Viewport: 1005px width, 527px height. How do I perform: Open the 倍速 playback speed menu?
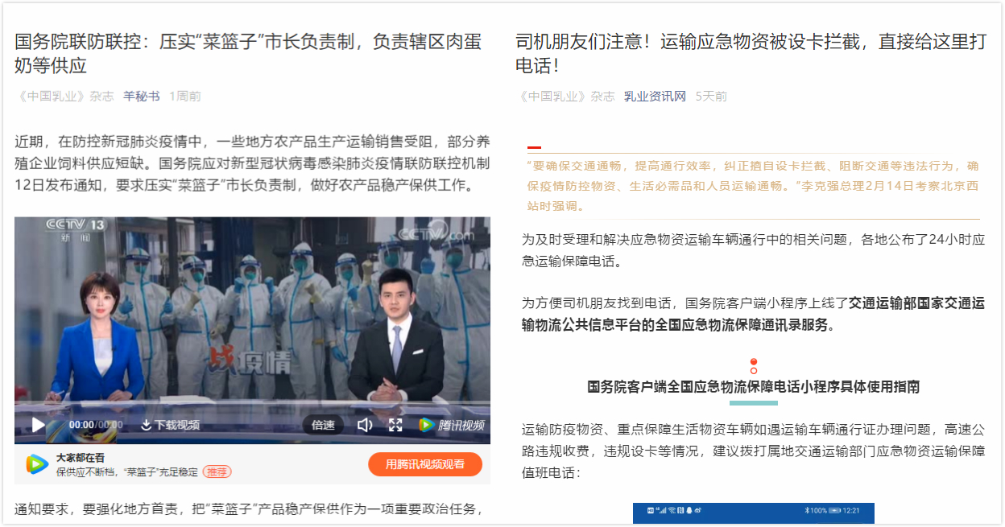pos(323,425)
